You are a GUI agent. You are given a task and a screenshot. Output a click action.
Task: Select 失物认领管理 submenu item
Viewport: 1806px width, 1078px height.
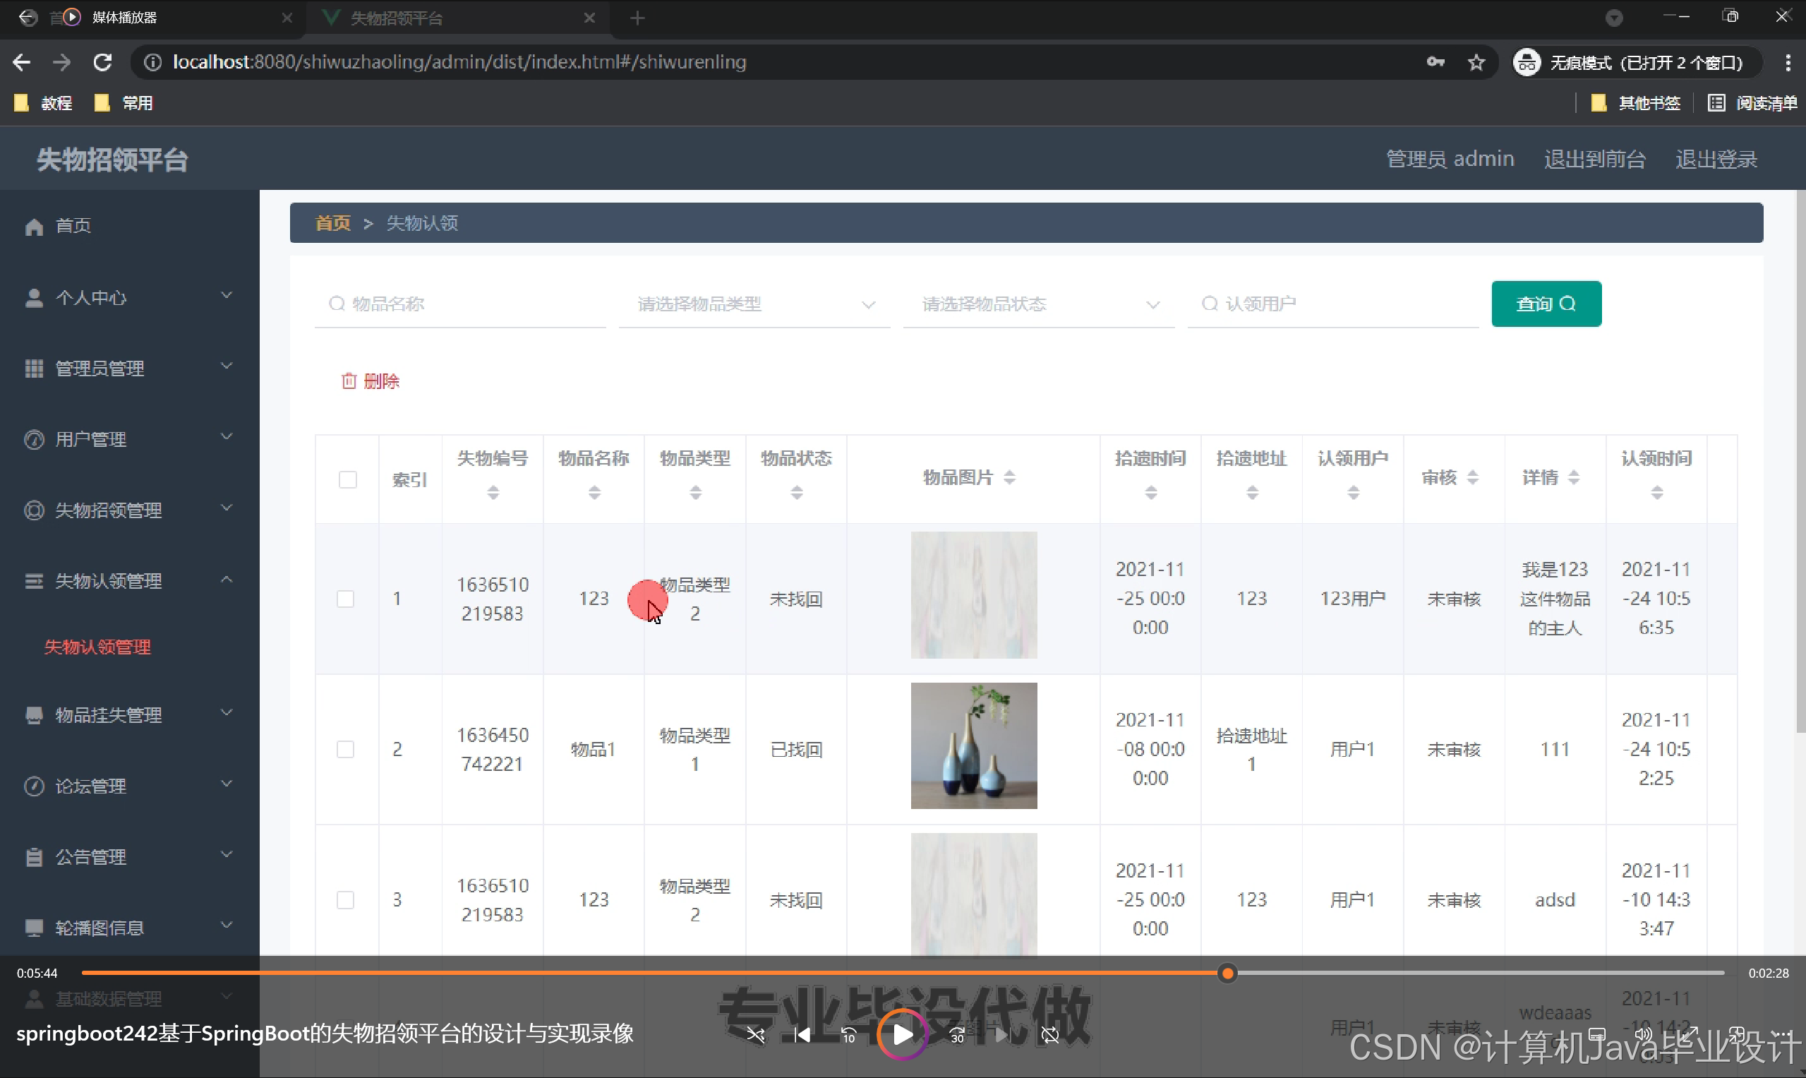[97, 647]
